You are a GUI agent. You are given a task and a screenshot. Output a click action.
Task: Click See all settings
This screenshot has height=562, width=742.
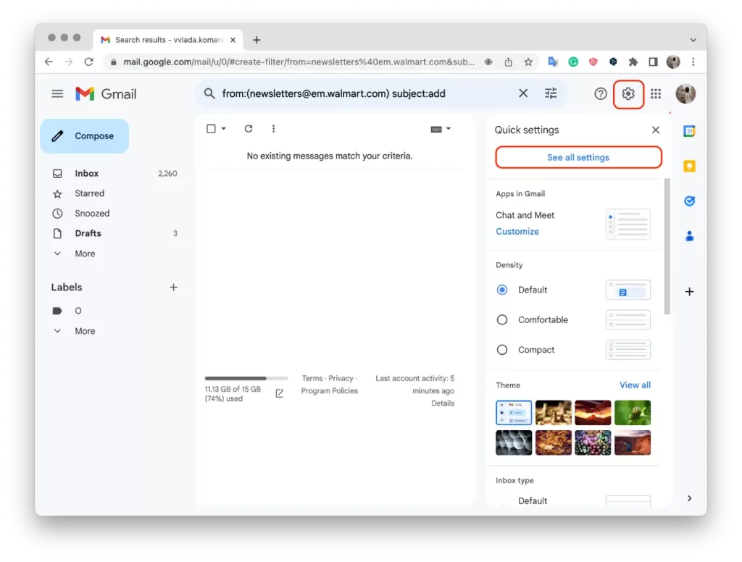[578, 158]
